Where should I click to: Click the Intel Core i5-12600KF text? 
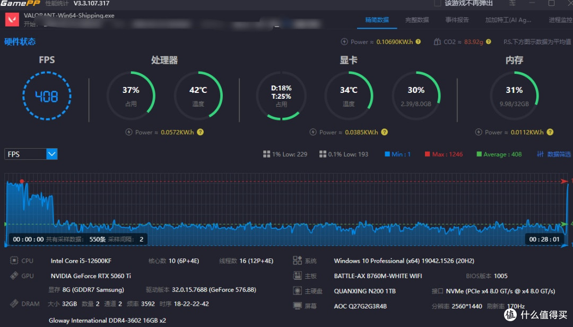click(81, 261)
